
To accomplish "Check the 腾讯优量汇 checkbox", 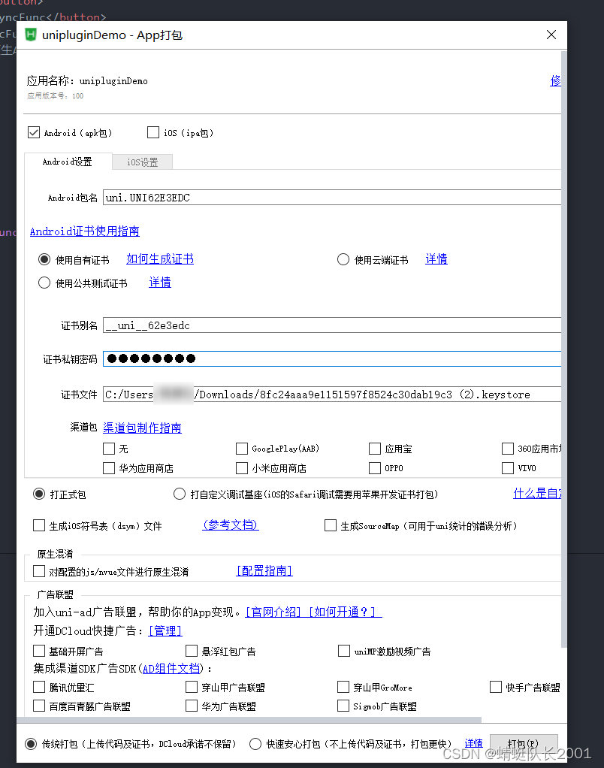I will point(39,687).
